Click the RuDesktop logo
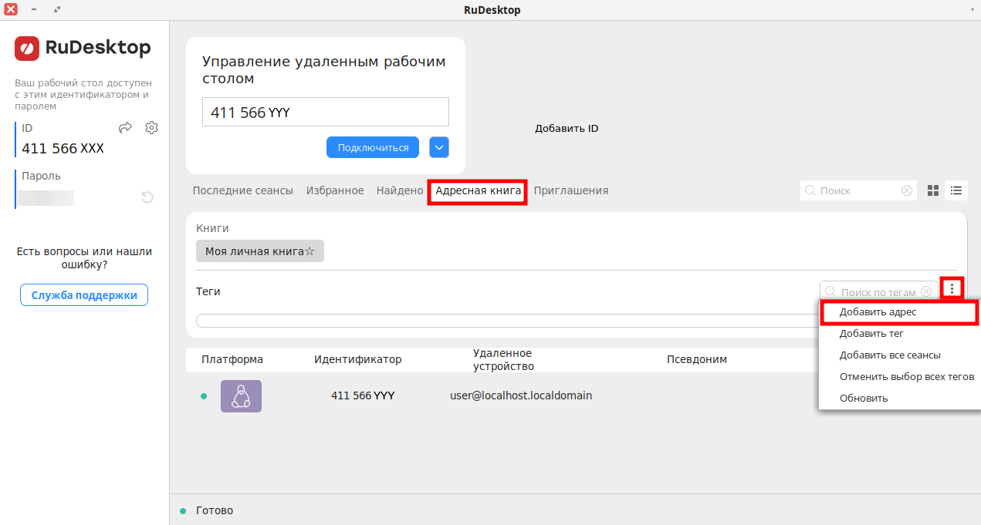The height and width of the screenshot is (525, 981). pos(83,48)
